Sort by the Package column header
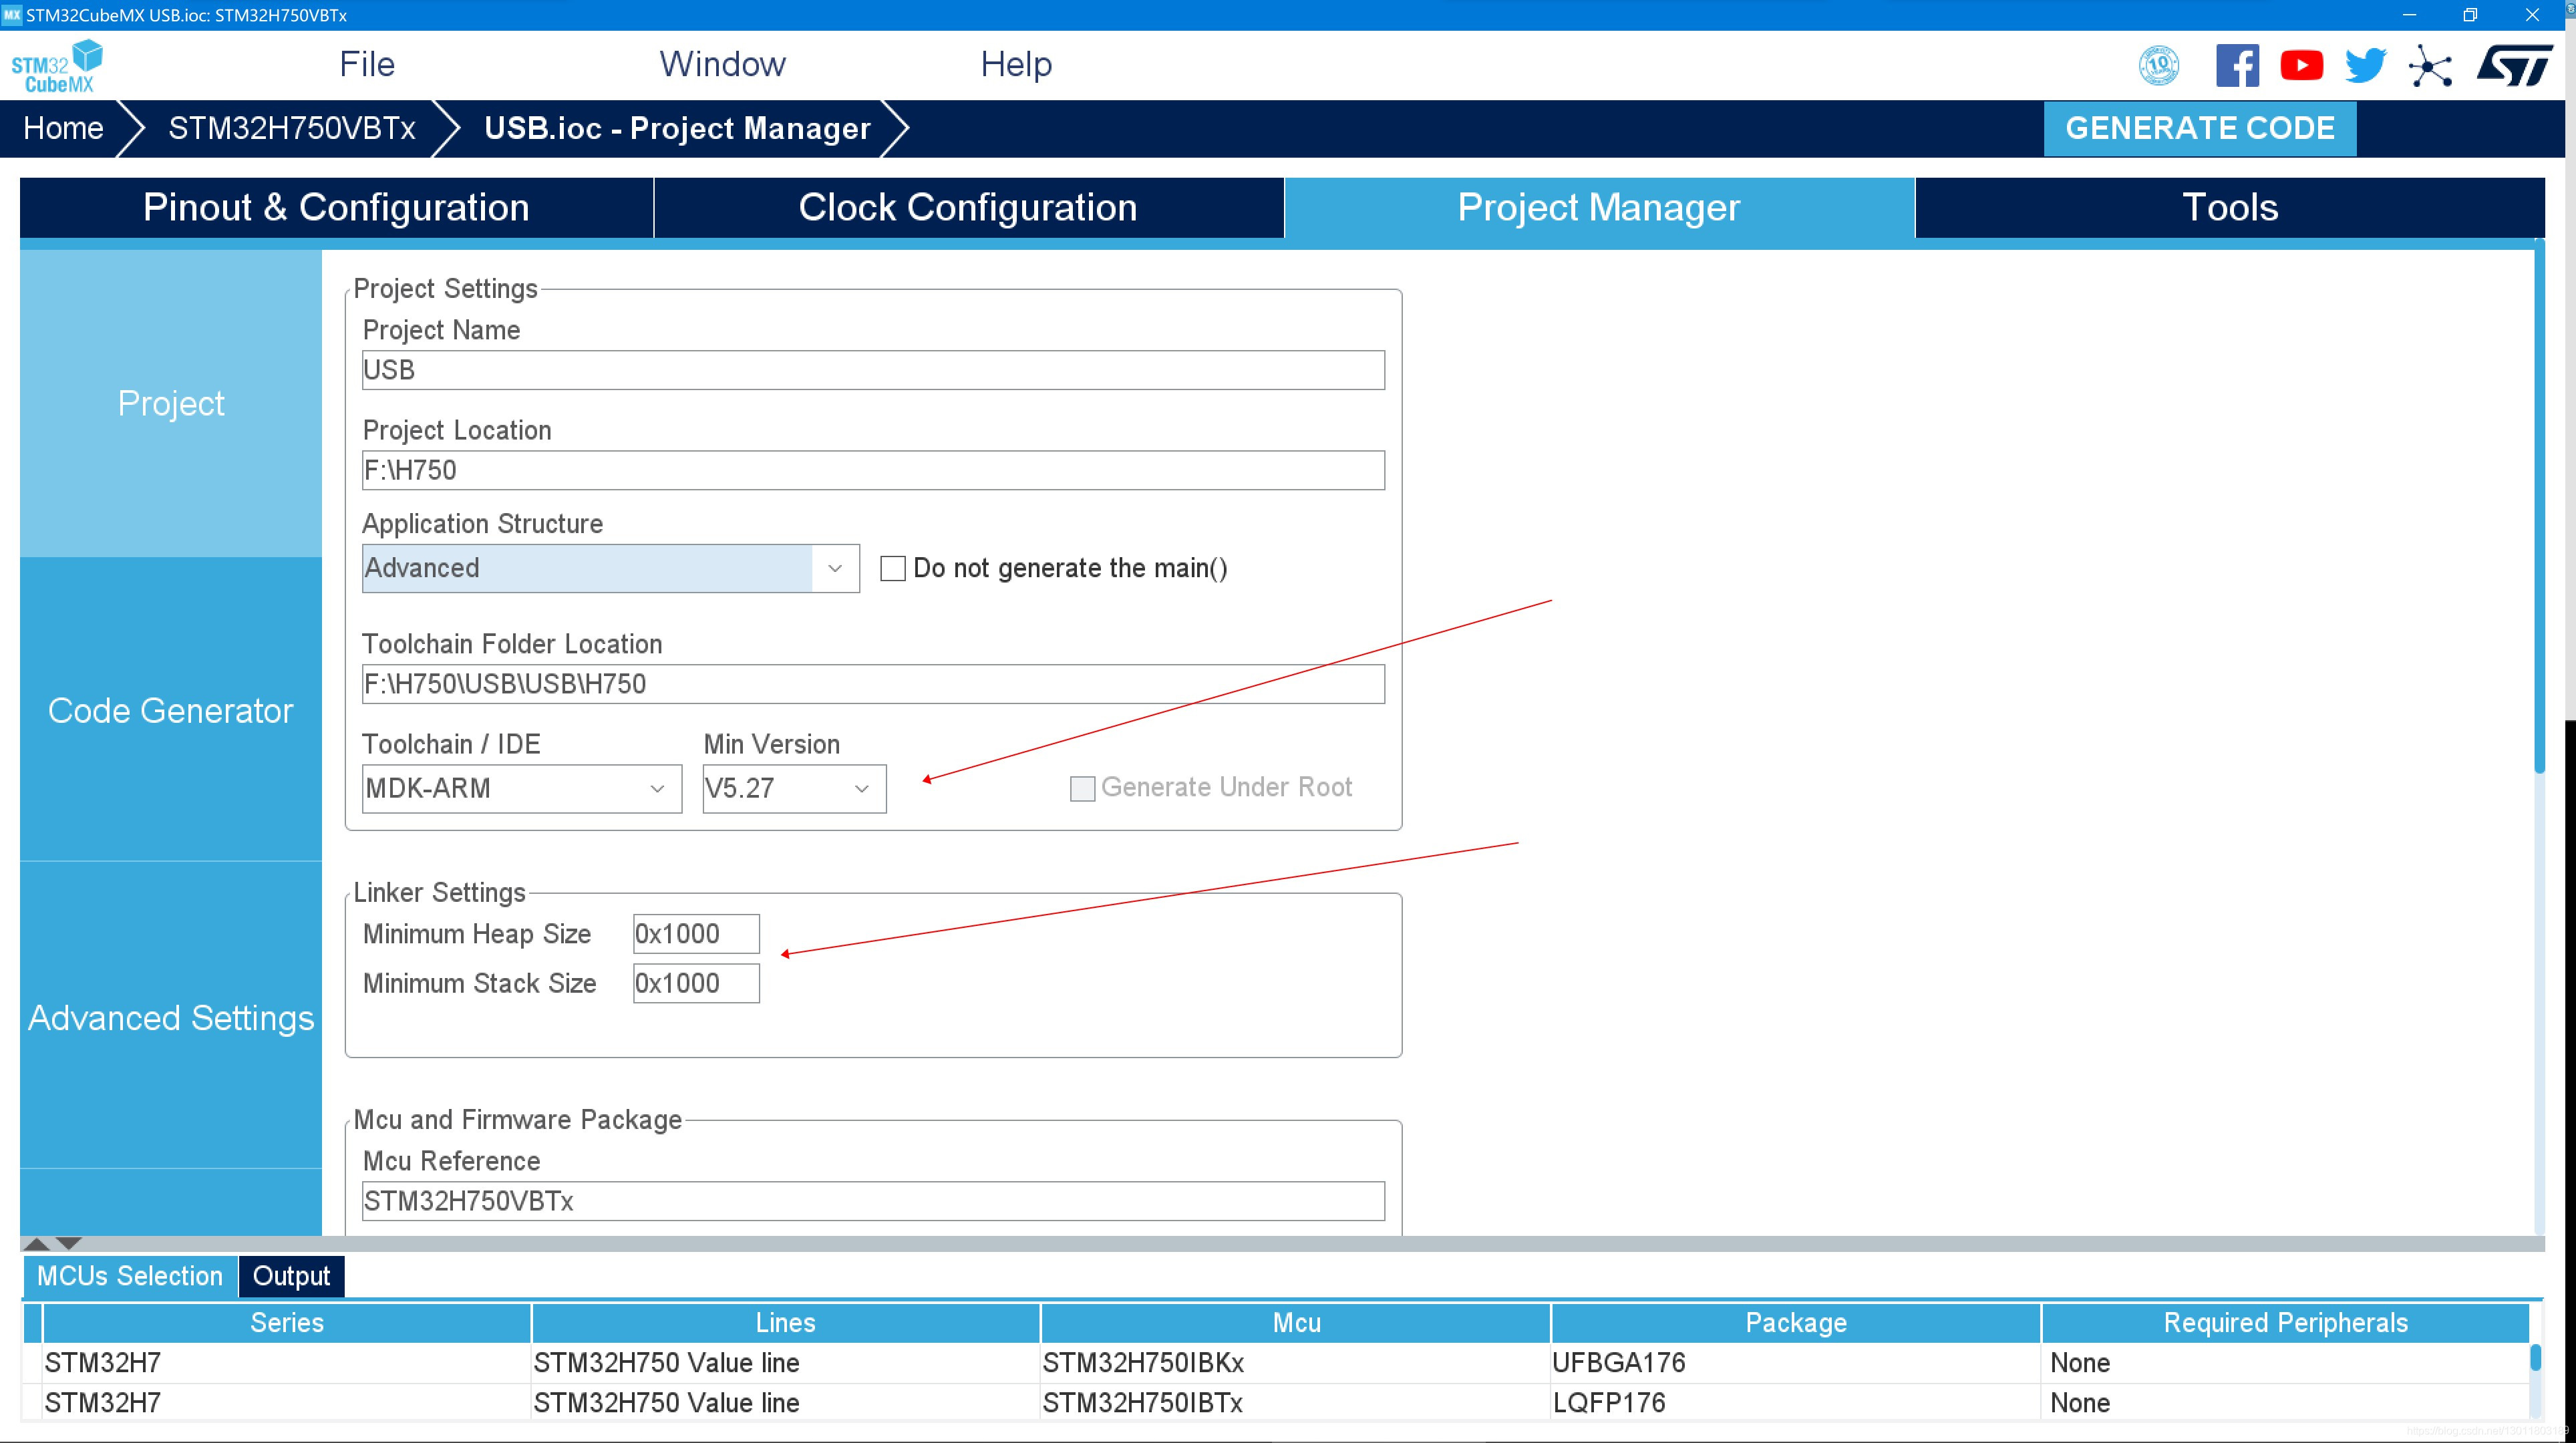Image resolution: width=2576 pixels, height=1443 pixels. (1796, 1323)
